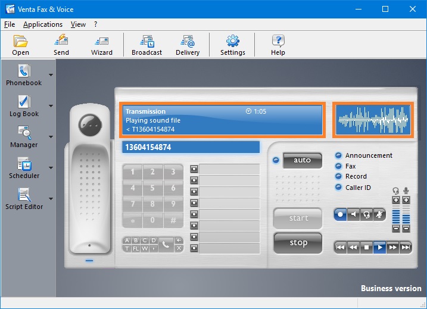Open the ? help menu
The image size is (427, 309).
pos(96,24)
